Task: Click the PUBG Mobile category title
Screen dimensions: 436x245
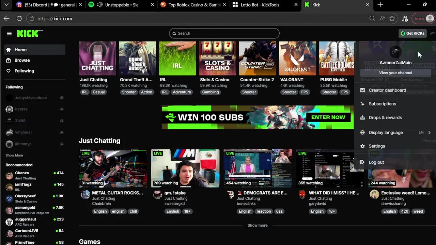Action: click(x=333, y=80)
